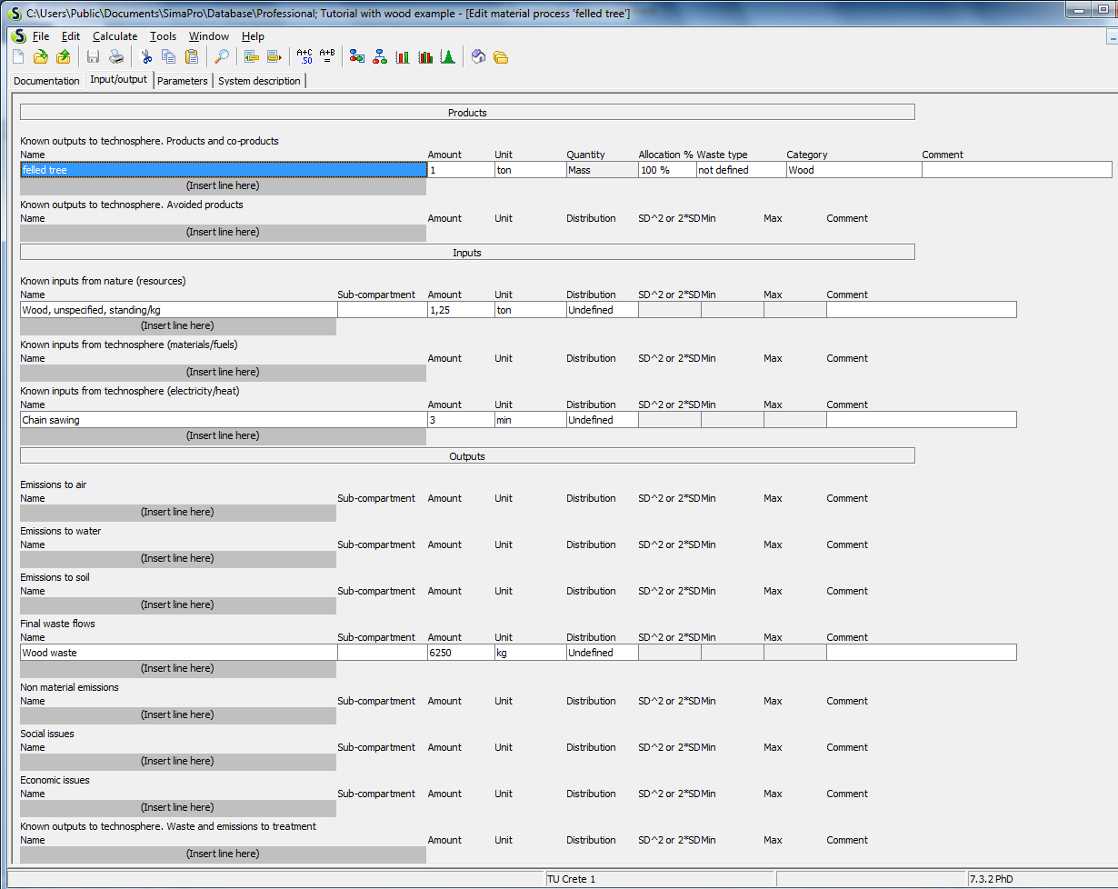Screen dimensions: 1118x889
Task: Click 'TU Crete 1' in status bar
Action: click(x=571, y=879)
